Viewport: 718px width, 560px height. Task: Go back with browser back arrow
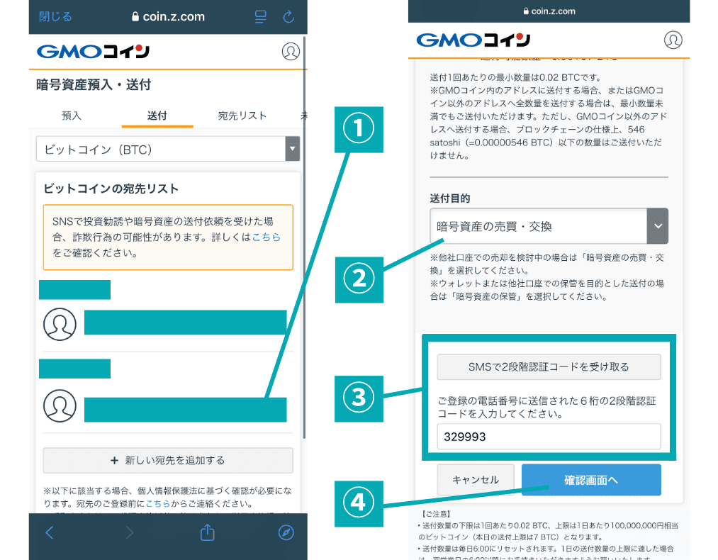[50, 532]
